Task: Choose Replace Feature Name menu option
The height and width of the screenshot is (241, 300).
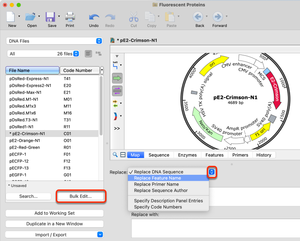Action: [168, 178]
